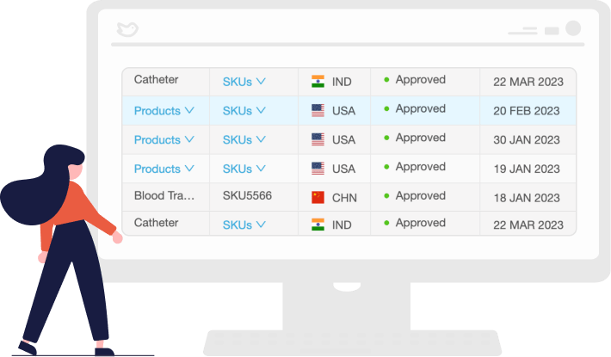The width and height of the screenshot is (611, 357).
Task: Click the bird logo icon
Action: click(127, 29)
